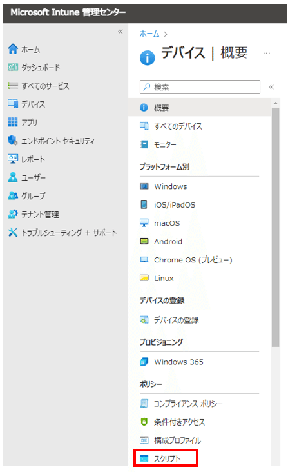Image resolution: width=288 pixels, height=472 pixels.
Task: Open トラブルシューティング + サポート label
Action: coord(69,232)
